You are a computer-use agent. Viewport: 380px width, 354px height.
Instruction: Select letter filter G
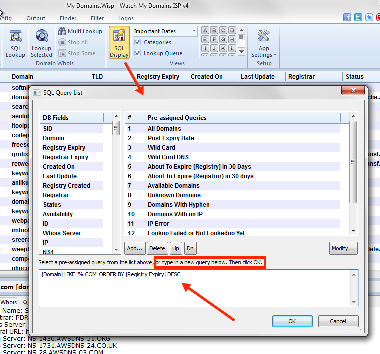pos(223,39)
